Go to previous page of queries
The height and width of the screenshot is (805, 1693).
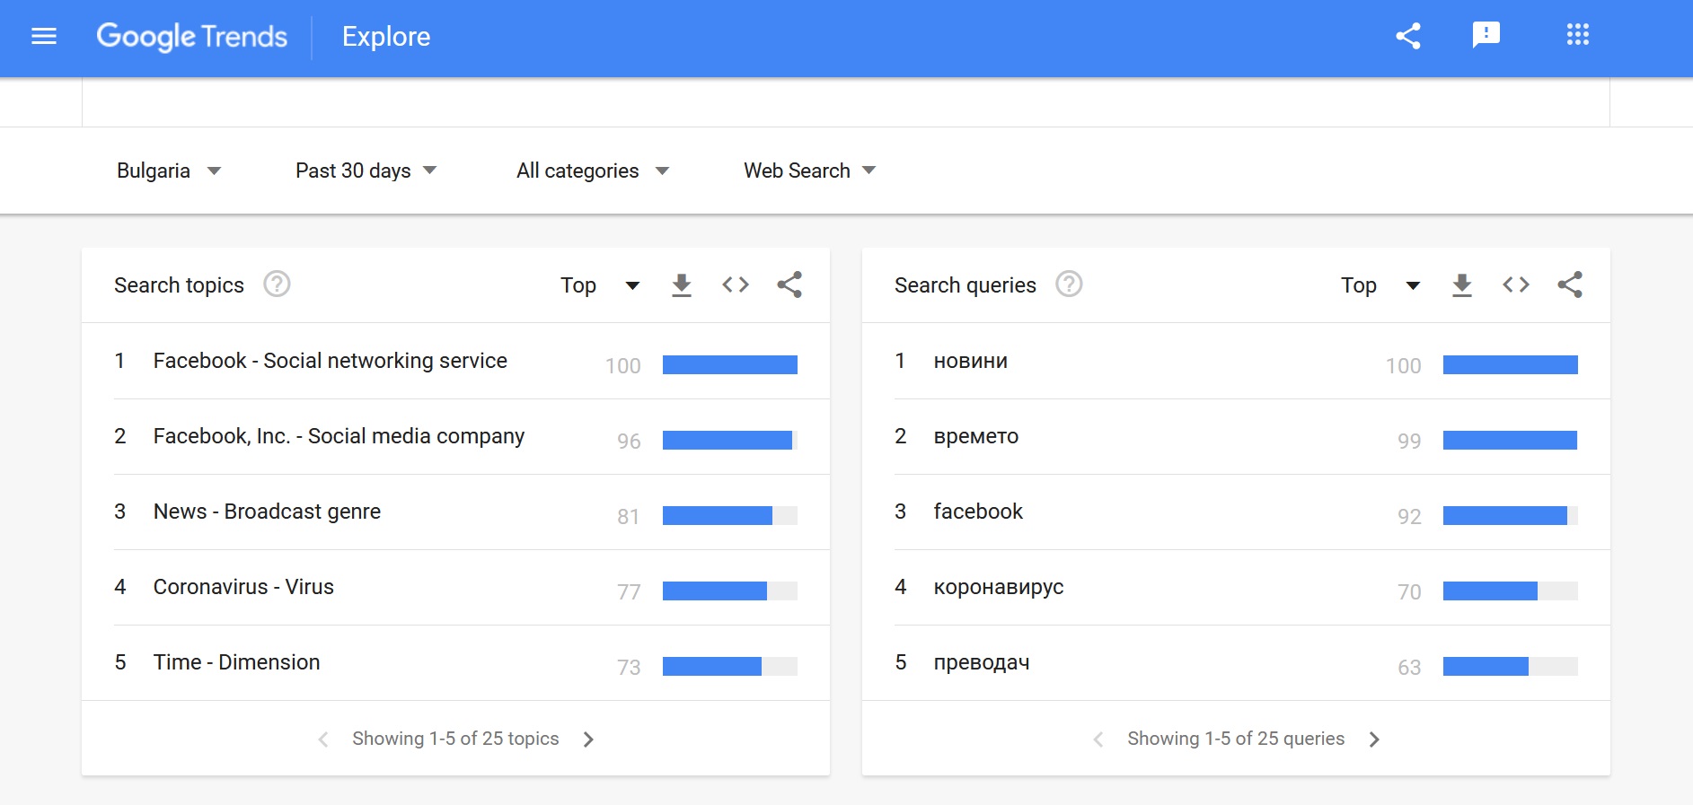1098,739
